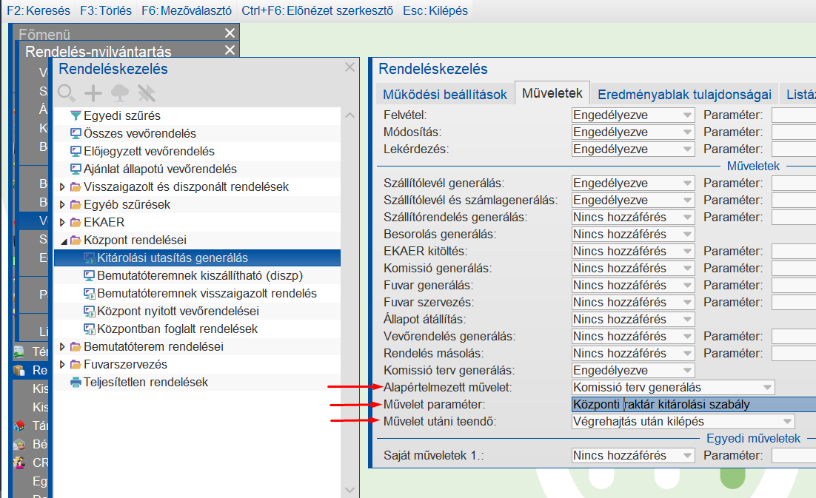Click the icon of Bemutatóteremnek visszaigazolt rendelés
The height and width of the screenshot is (498, 816).
90,293
